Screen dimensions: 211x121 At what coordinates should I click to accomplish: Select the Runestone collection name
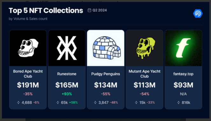(67, 74)
